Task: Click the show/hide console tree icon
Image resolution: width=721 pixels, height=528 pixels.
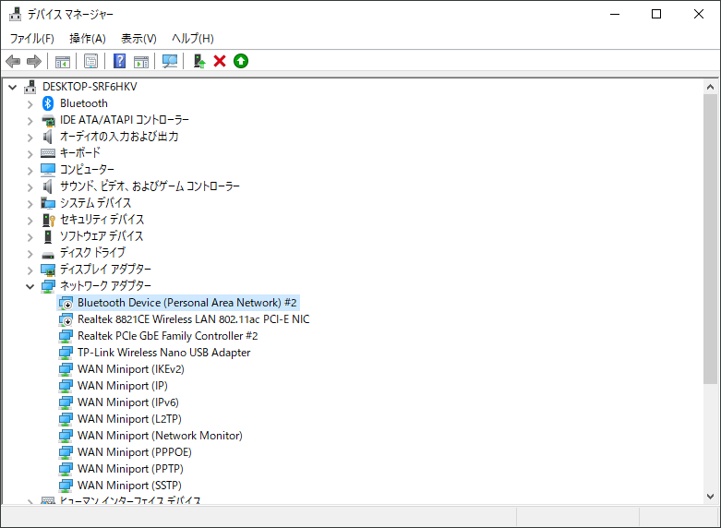Action: click(63, 61)
